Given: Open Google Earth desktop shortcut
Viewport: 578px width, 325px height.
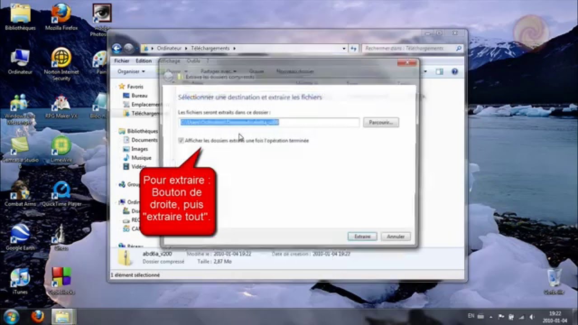Looking at the screenshot, I should (x=20, y=237).
